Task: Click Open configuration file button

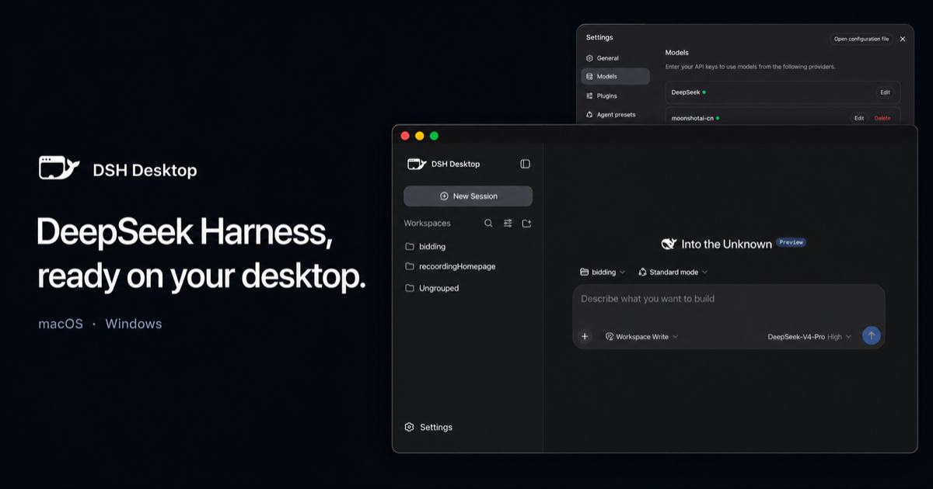Action: point(861,39)
